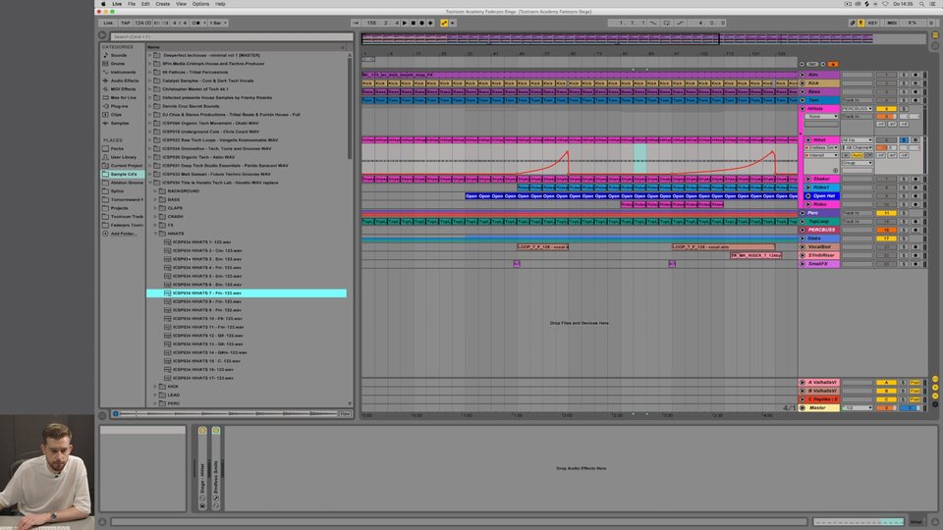
Task: Open the Max for Live category
Action: click(x=123, y=97)
